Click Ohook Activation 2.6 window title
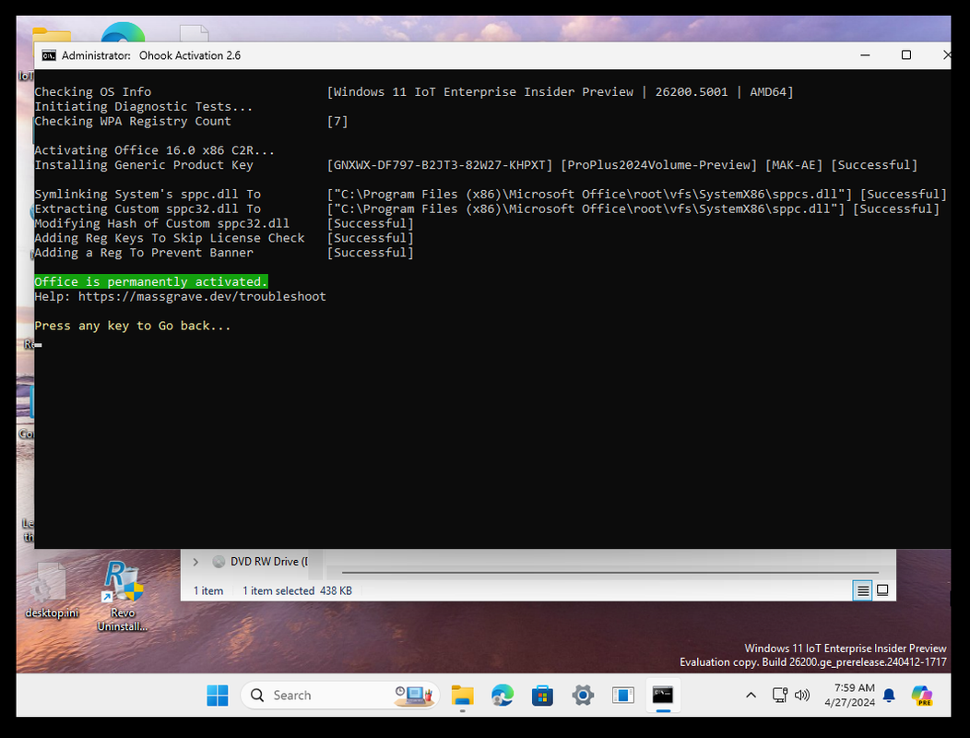This screenshot has height=738, width=970. (190, 55)
